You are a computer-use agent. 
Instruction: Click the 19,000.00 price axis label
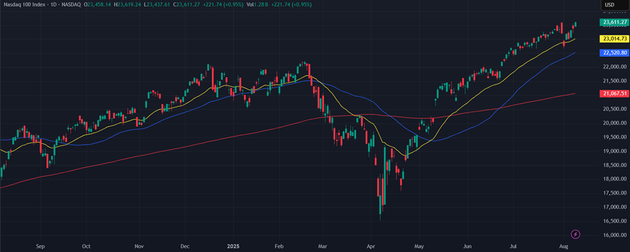click(615, 151)
